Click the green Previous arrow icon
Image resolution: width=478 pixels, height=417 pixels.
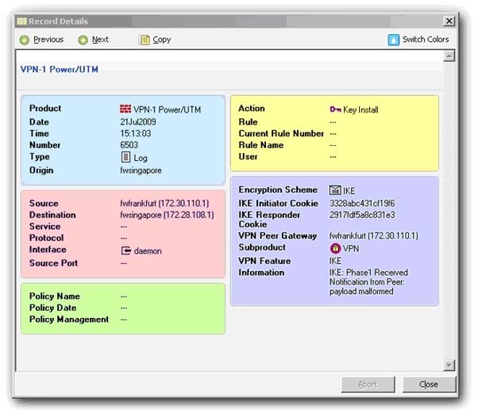click(25, 40)
